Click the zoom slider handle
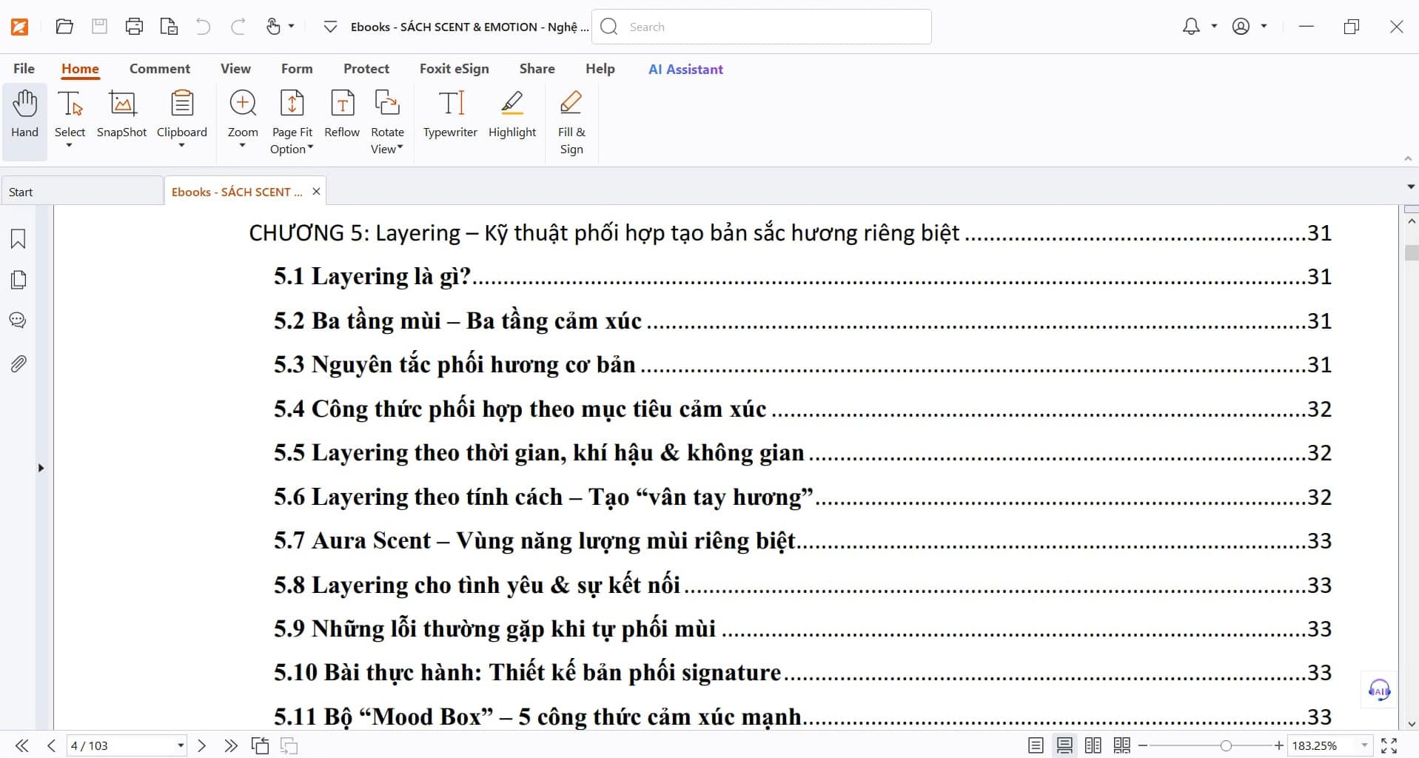 pyautogui.click(x=1226, y=745)
